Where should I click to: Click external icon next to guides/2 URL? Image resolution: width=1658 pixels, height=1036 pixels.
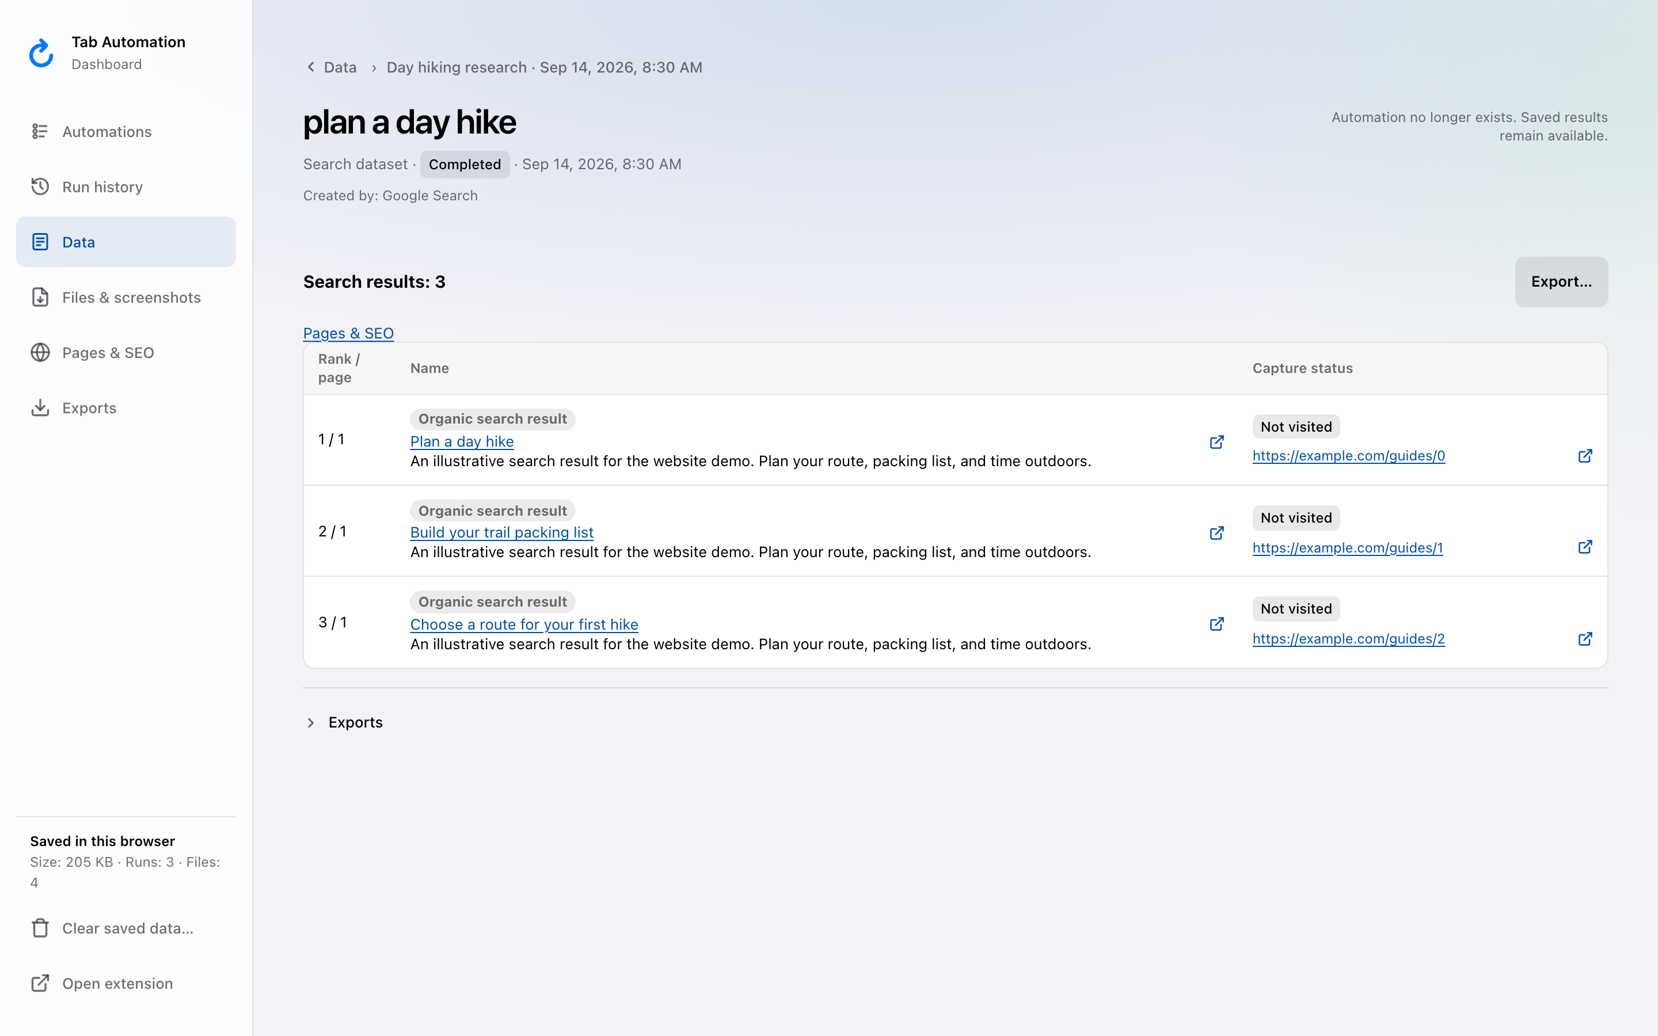1585,639
